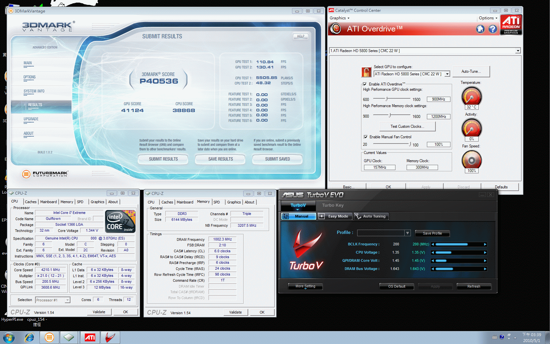Click the 1200MHz memory clock field
Image resolution: width=550 pixels, height=344 pixels.
click(438, 117)
